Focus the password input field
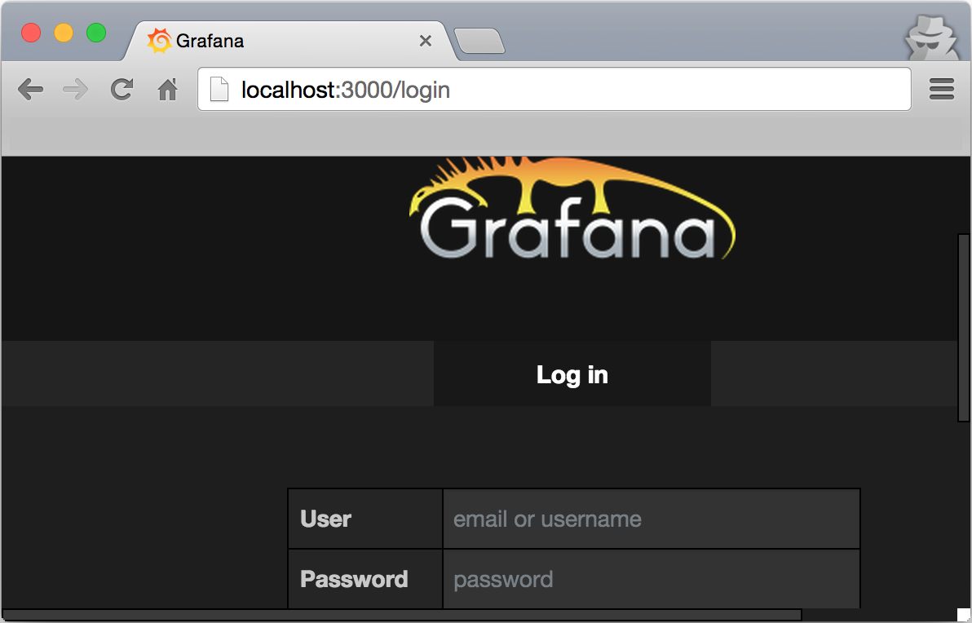Viewport: 972px width, 623px height. click(651, 579)
